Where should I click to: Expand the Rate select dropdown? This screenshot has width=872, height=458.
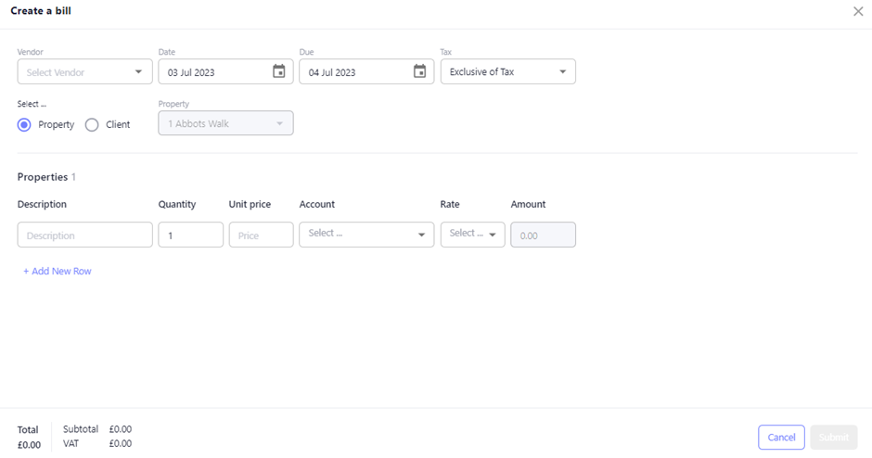click(x=472, y=235)
